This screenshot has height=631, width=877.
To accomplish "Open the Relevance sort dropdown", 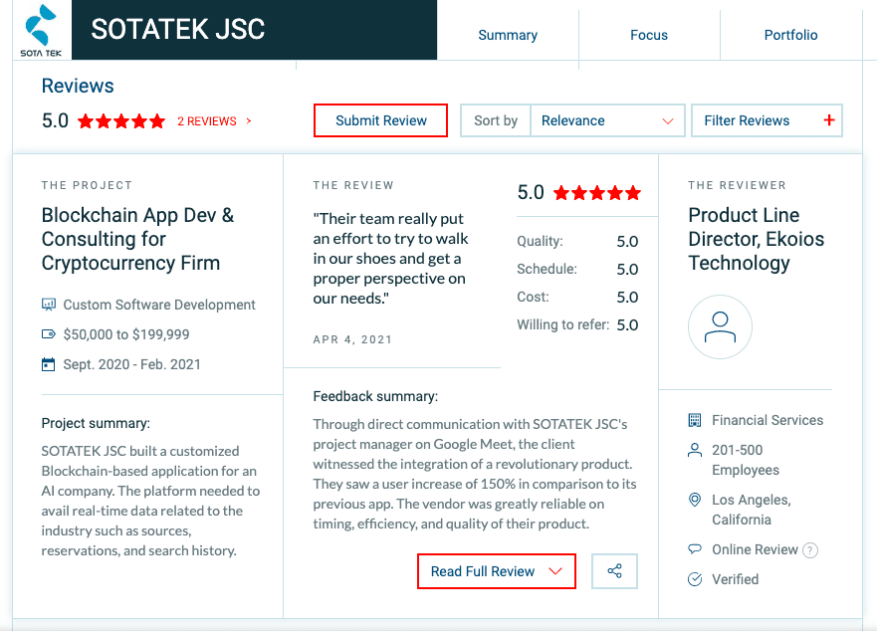I will coord(607,119).
